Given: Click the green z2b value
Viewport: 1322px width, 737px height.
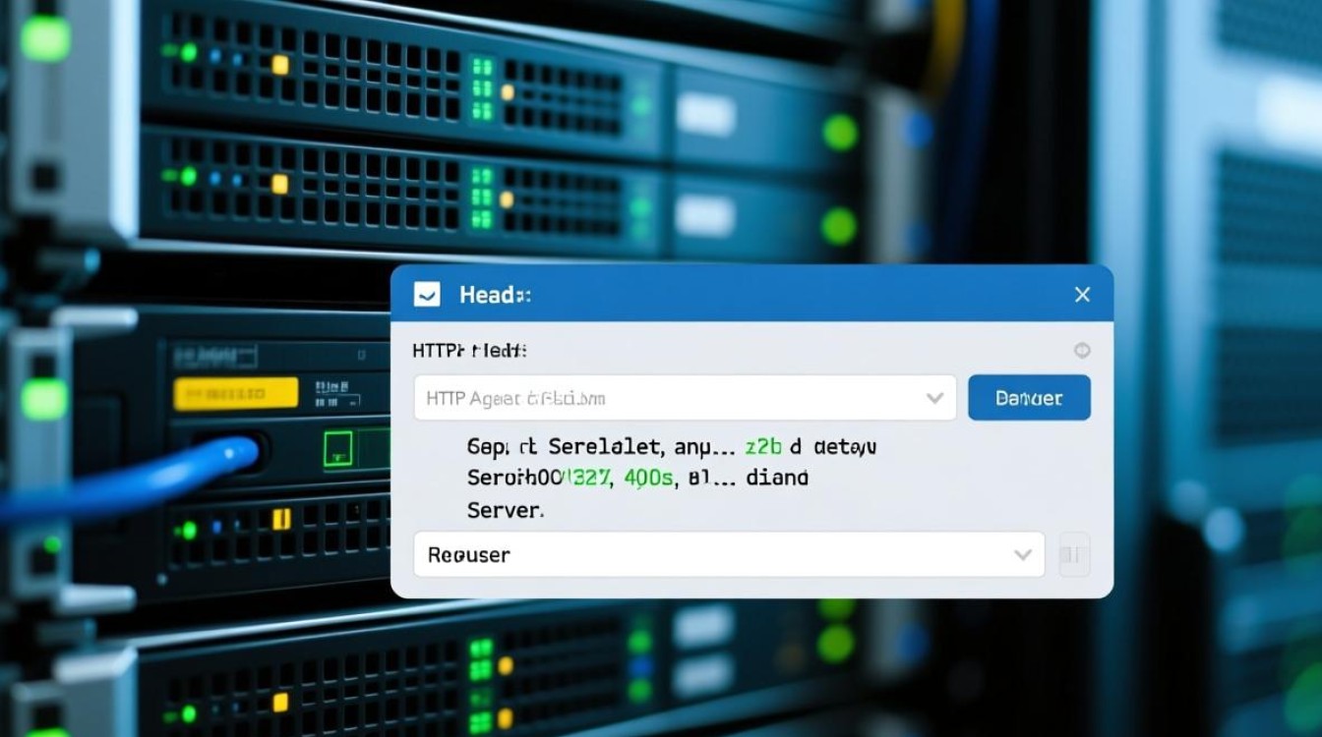Looking at the screenshot, I should 763,447.
